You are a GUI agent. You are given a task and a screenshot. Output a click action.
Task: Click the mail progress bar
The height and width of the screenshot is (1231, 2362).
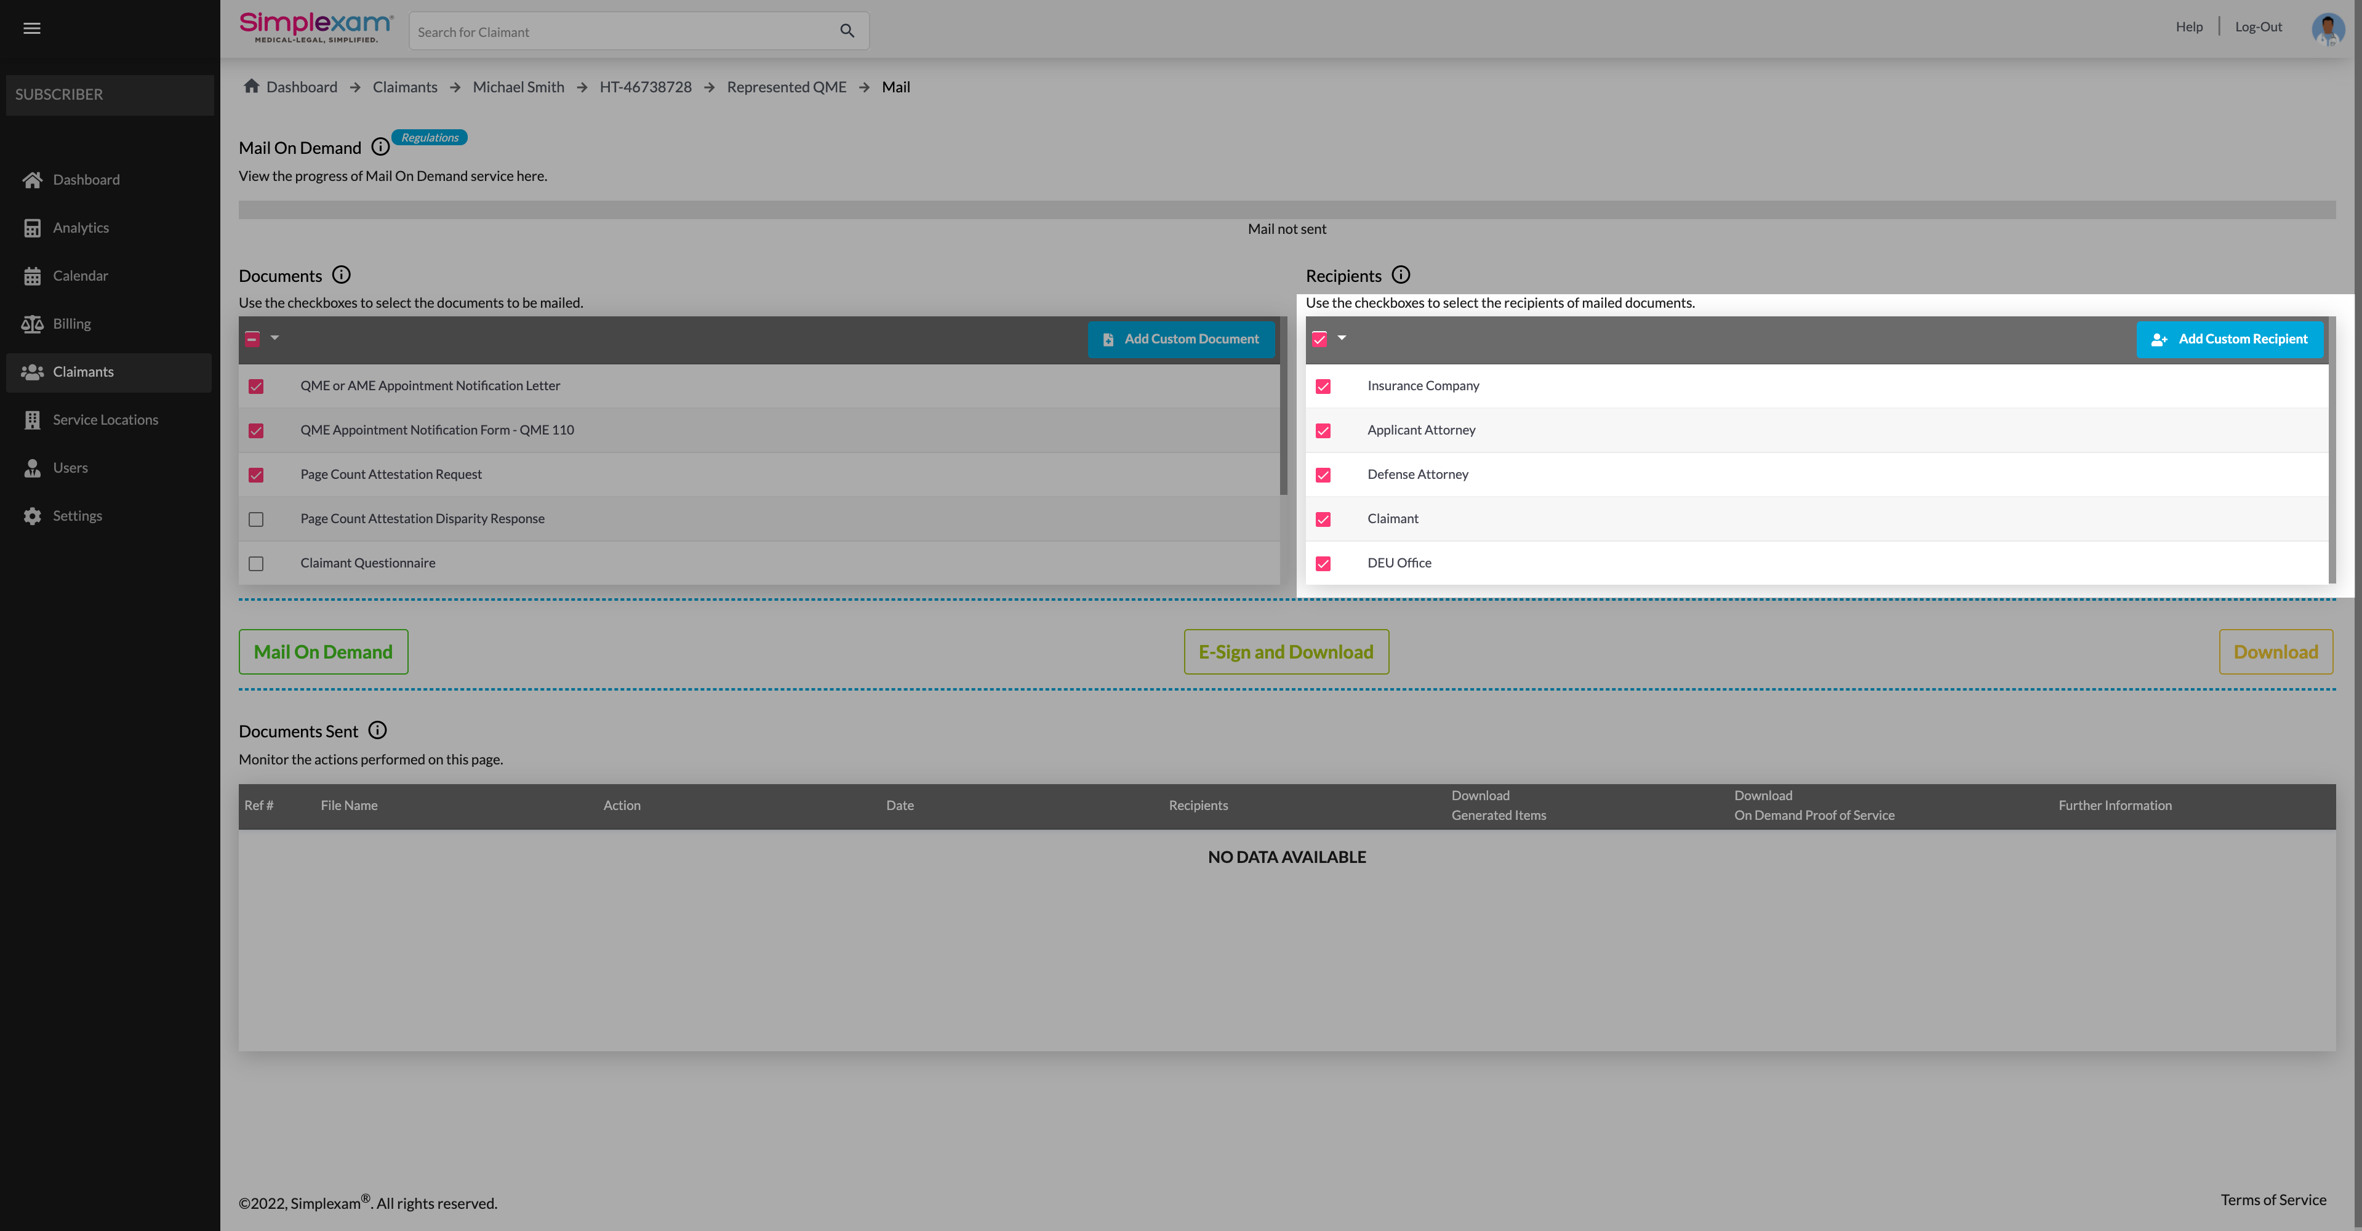[1286, 210]
